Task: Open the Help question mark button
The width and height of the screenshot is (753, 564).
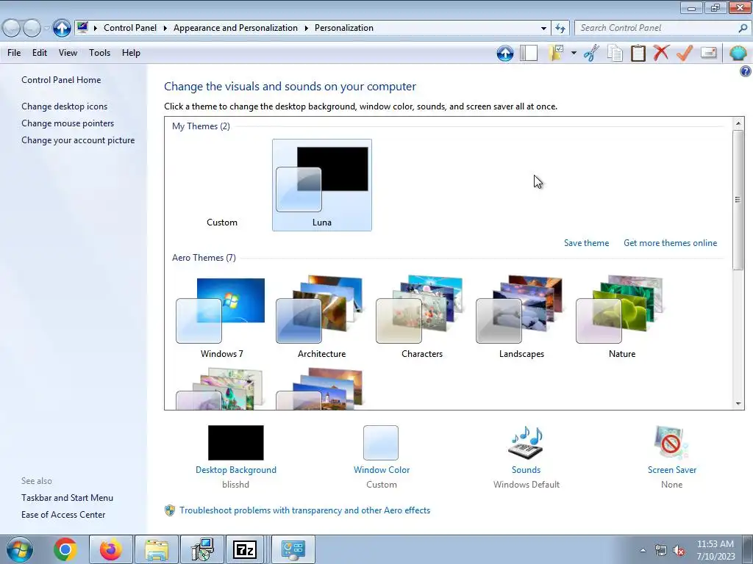Action: click(745, 71)
